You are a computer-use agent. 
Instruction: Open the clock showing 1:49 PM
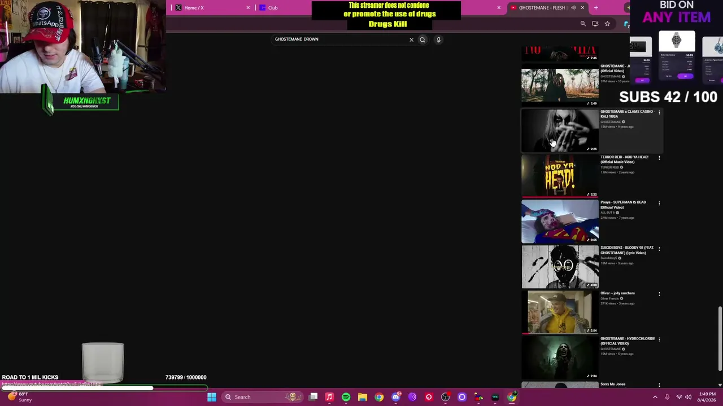coord(707,397)
